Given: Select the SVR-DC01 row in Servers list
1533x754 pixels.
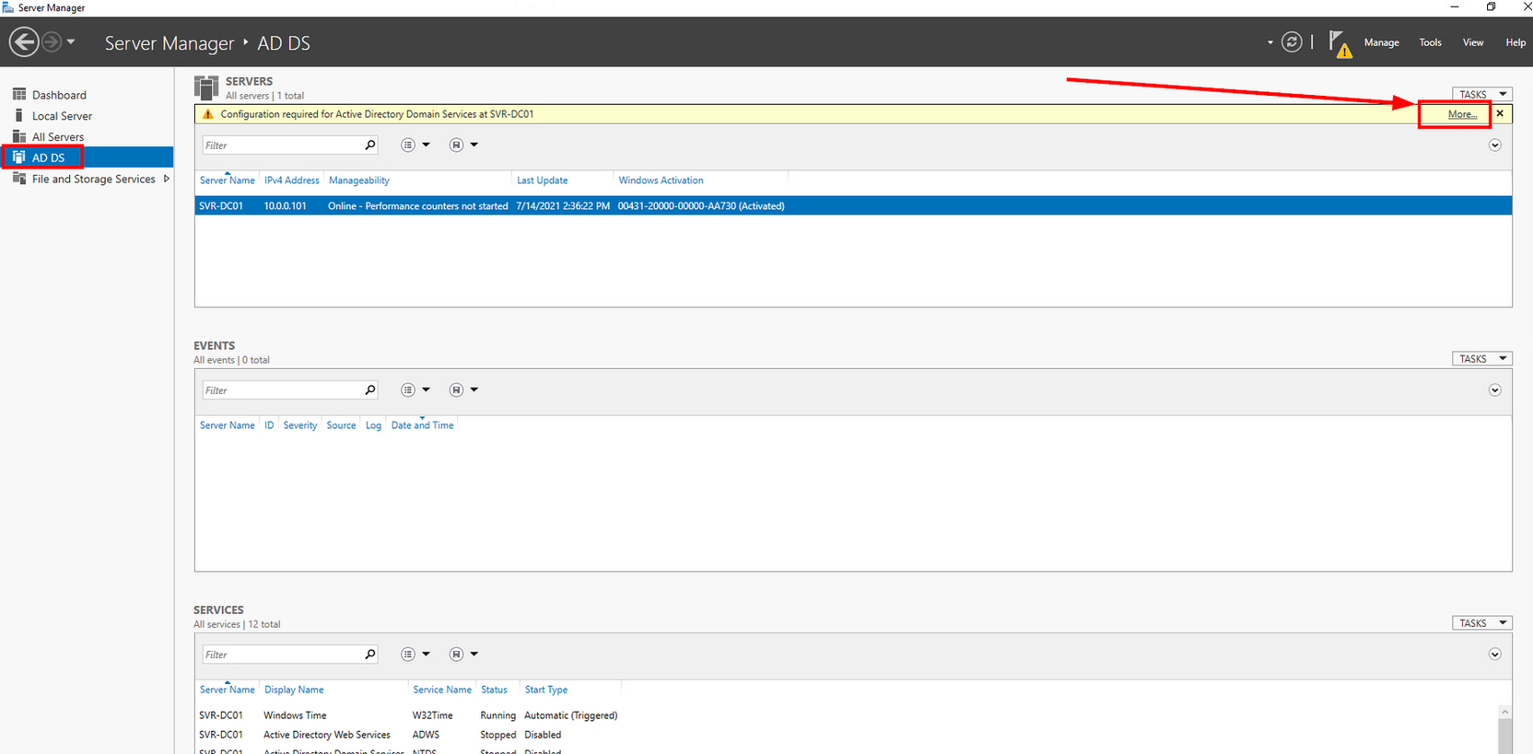Looking at the screenshot, I should coord(853,206).
